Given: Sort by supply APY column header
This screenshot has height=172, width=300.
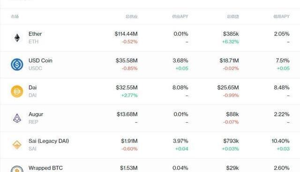Looking at the screenshot, I should [180, 16].
